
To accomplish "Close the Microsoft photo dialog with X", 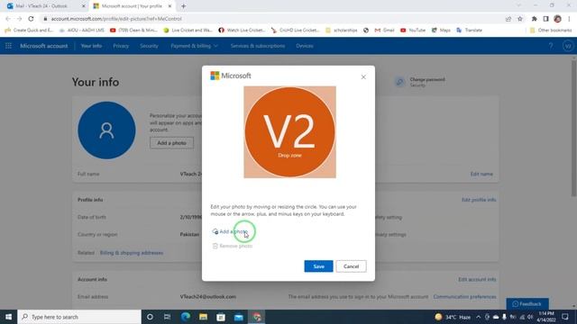I will (x=363, y=77).
